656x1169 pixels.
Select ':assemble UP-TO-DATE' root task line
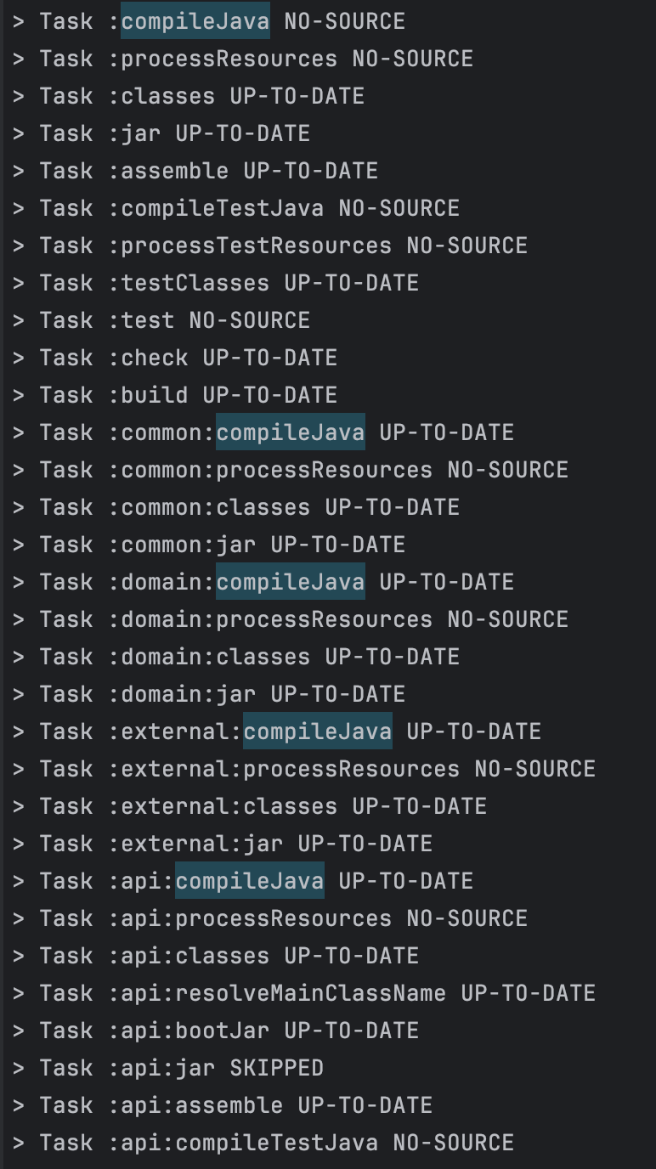pos(195,171)
